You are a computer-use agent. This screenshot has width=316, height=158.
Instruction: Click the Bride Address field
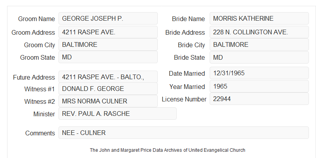point(259,32)
